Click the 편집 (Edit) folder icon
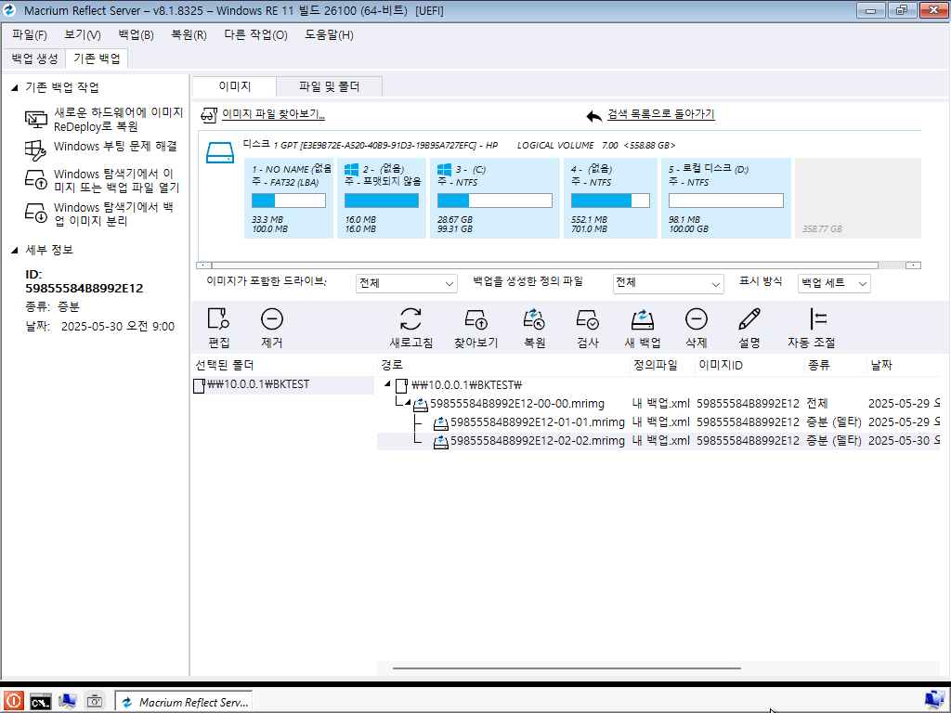 pyautogui.click(x=218, y=319)
